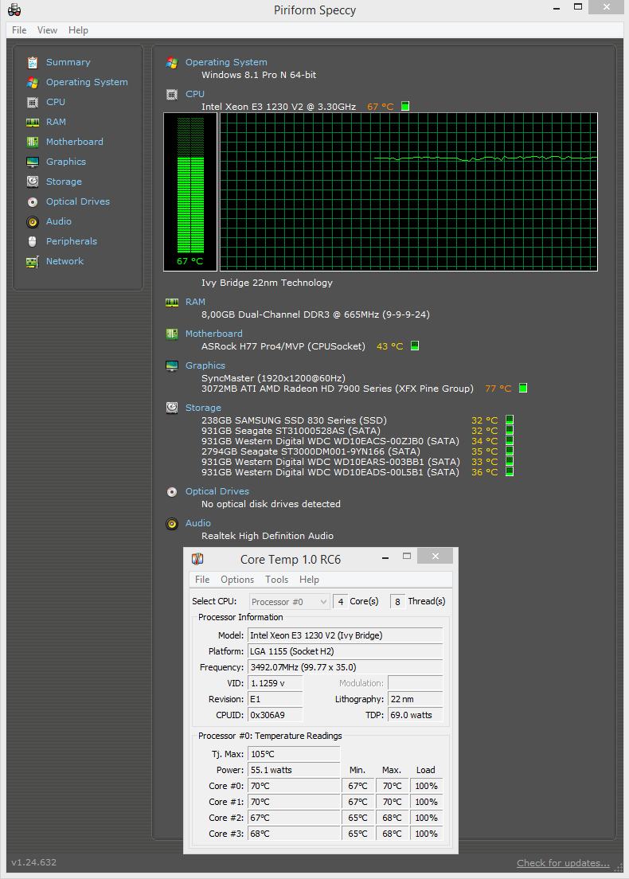Click the chip icon beside CPU heading

click(x=172, y=95)
